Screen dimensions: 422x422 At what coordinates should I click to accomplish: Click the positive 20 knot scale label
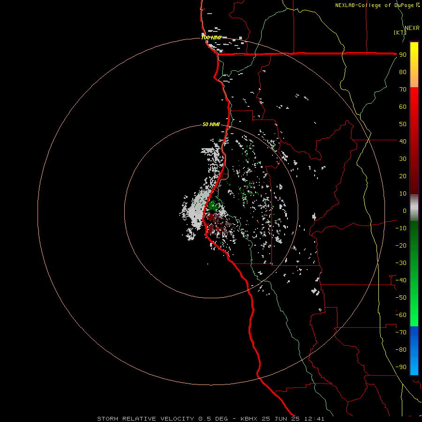[x=403, y=176]
